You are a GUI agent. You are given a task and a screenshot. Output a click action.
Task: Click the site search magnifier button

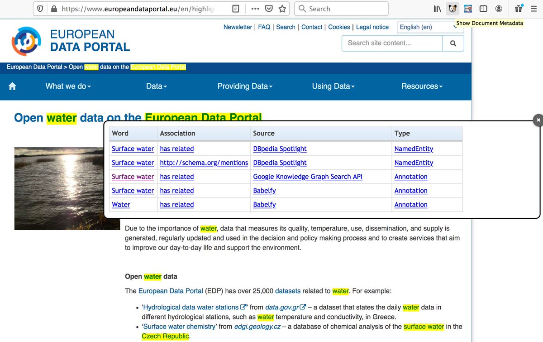click(453, 43)
